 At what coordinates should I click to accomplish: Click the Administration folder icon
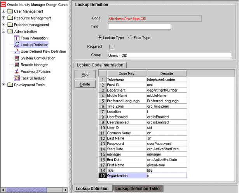tap(10, 31)
